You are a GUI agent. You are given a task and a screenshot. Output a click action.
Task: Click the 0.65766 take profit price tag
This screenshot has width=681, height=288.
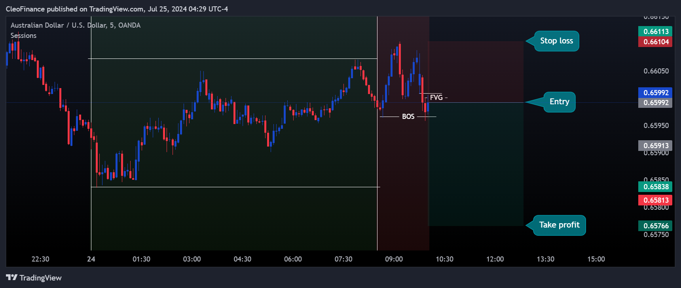click(655, 226)
